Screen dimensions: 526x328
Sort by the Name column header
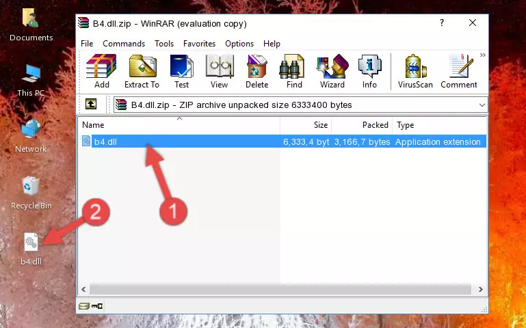[x=179, y=125]
